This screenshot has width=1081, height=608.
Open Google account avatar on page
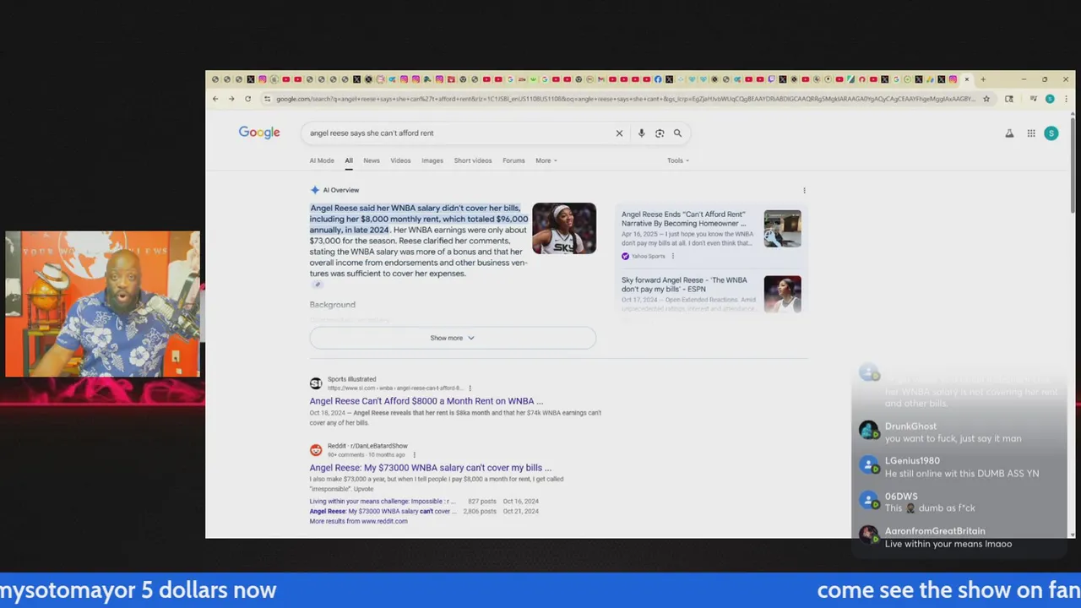coord(1051,133)
